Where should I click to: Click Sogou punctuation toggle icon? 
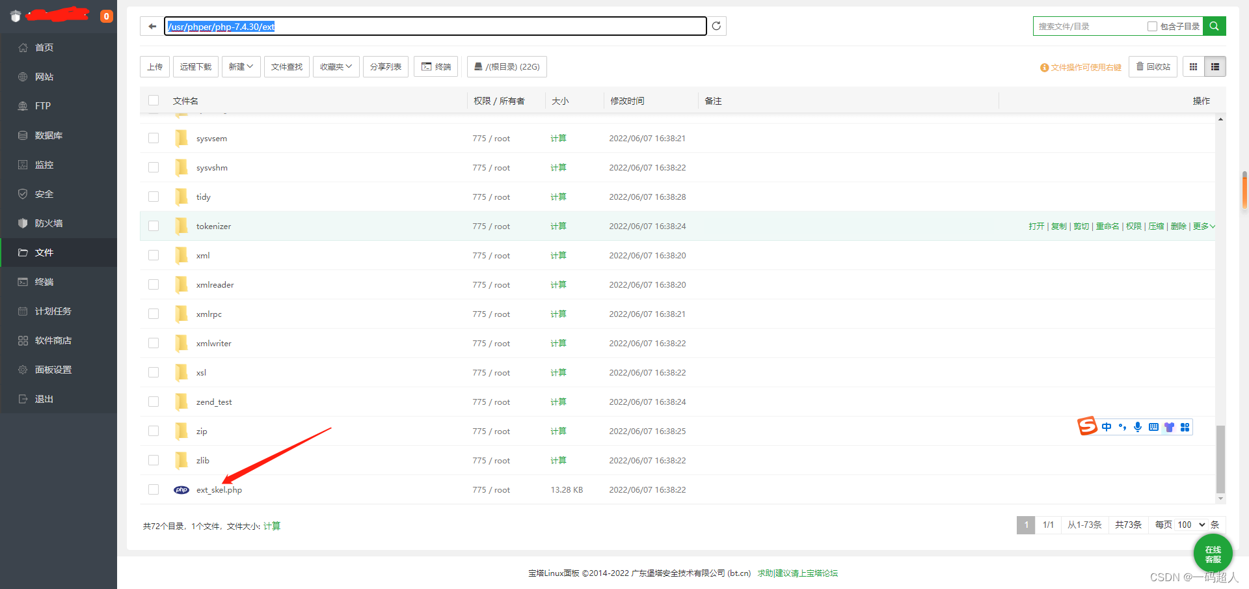(x=1122, y=427)
